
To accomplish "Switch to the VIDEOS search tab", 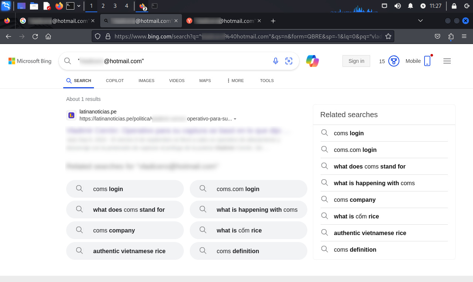I will (x=177, y=81).
